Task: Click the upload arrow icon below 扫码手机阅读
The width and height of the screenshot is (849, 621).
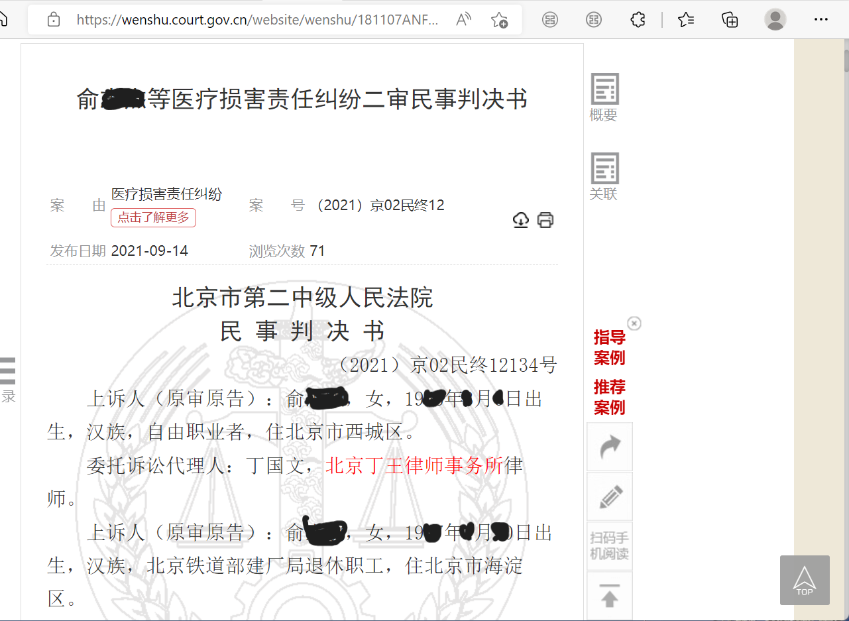Action: click(610, 596)
